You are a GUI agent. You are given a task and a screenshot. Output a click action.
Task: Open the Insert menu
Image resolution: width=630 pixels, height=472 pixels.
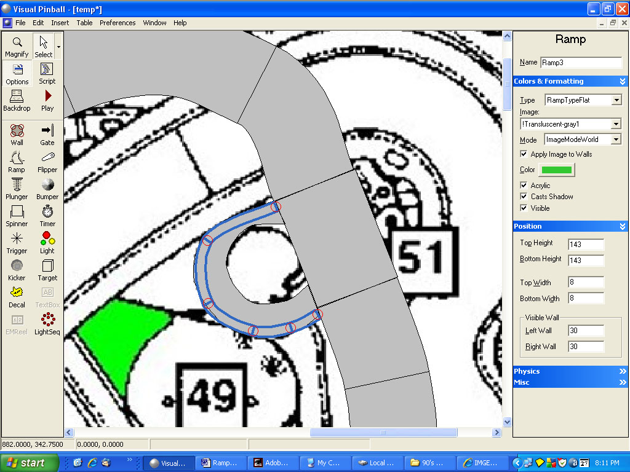point(60,23)
